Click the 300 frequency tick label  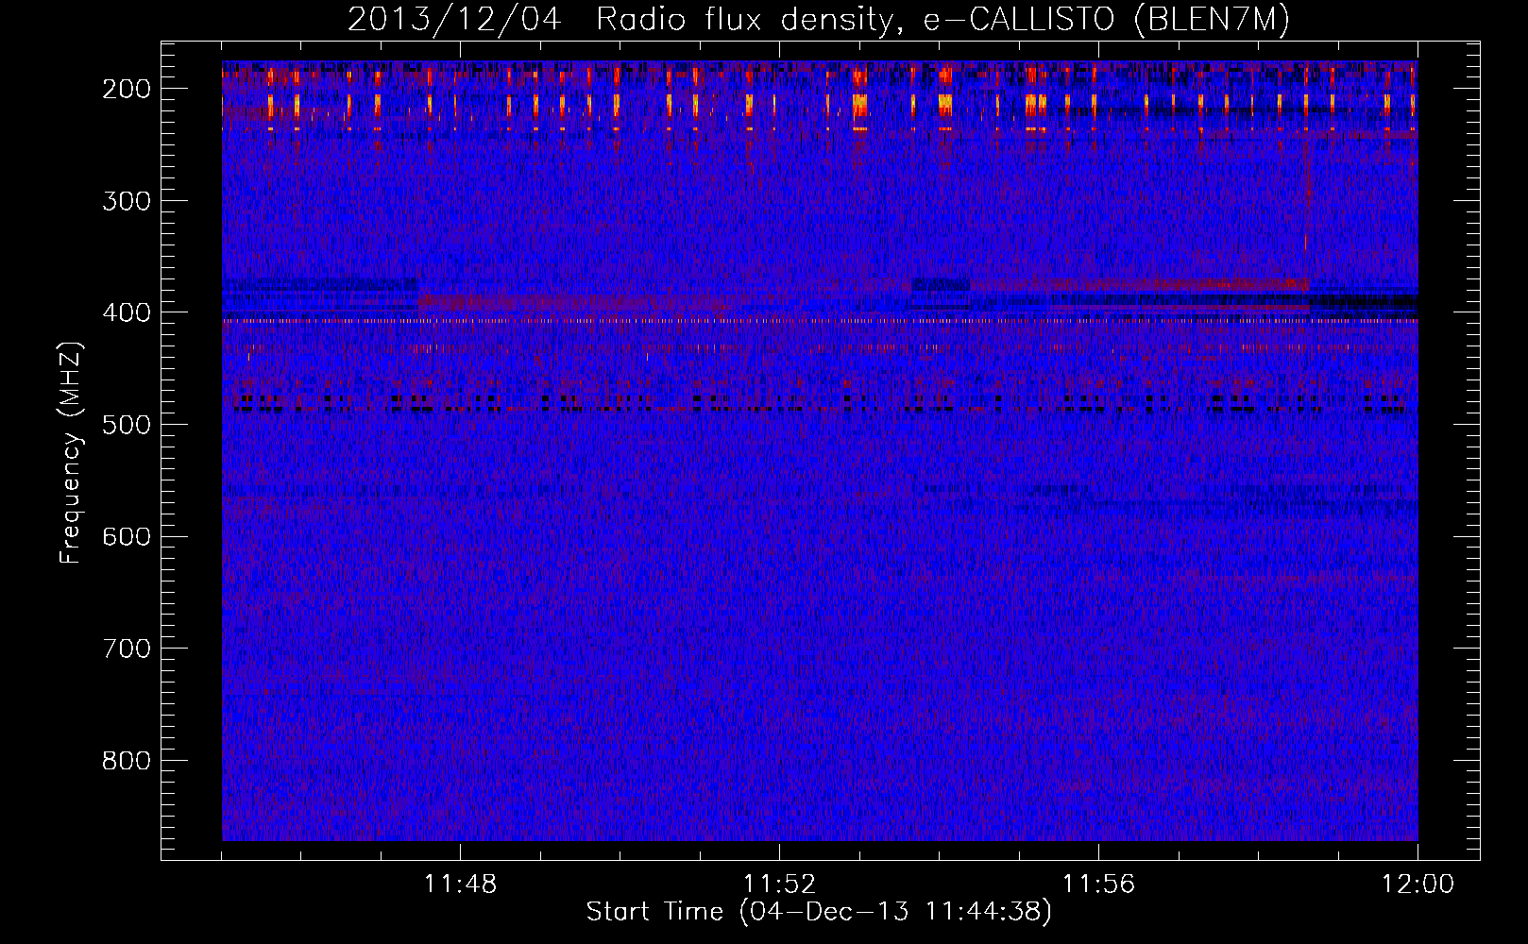pyautogui.click(x=127, y=201)
